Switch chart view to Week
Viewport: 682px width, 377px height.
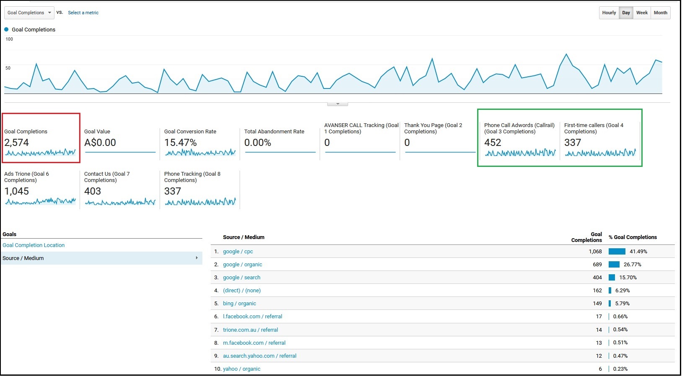[641, 13]
